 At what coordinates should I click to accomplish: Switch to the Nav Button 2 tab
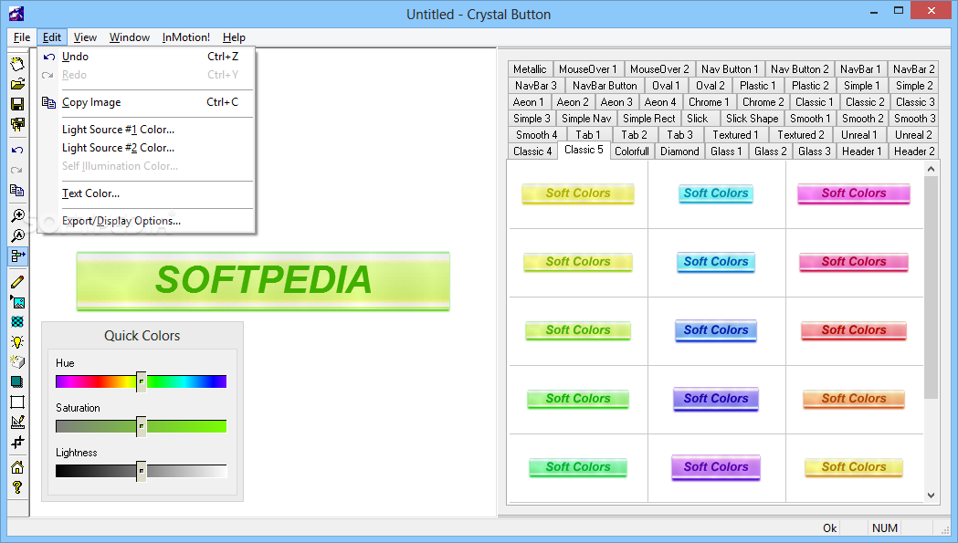click(x=800, y=69)
